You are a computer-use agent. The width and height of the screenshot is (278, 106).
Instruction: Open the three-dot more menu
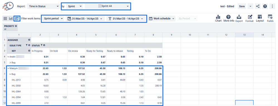[x=272, y=6]
